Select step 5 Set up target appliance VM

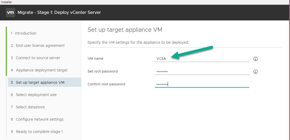40,82
